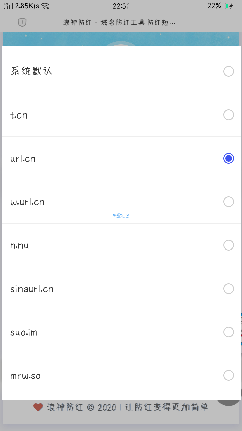Open the 流星社区 watermark link

click(121, 215)
